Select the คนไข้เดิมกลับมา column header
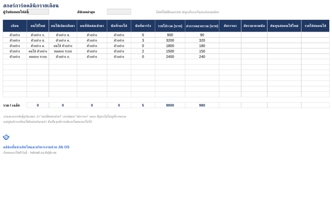Image resolution: width=332 pixels, height=204 pixels. point(63,26)
